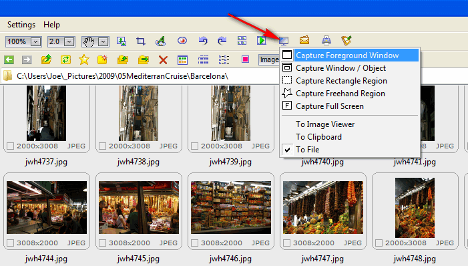
Task: Select the crop tool icon
Action: (141, 41)
